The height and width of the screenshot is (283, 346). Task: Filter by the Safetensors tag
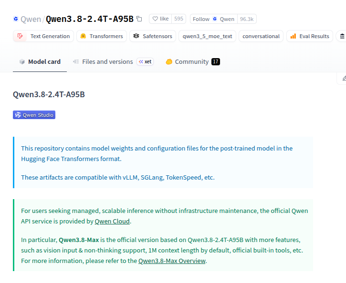click(x=153, y=36)
